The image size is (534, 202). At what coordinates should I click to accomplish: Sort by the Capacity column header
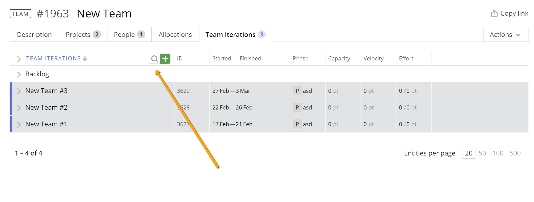click(339, 59)
